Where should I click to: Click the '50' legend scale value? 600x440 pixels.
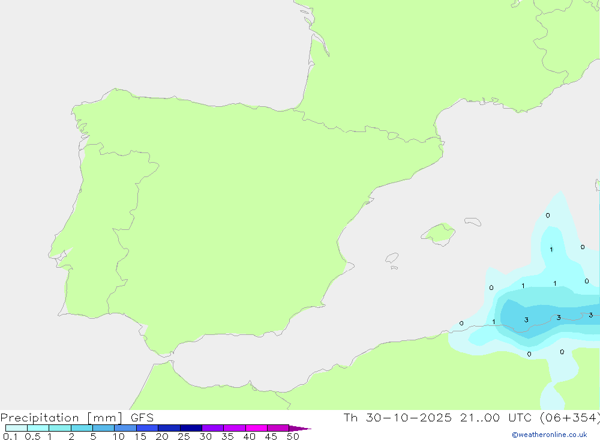[293, 436]
